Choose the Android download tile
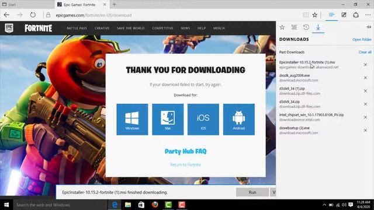The image size is (374, 210). [239, 119]
